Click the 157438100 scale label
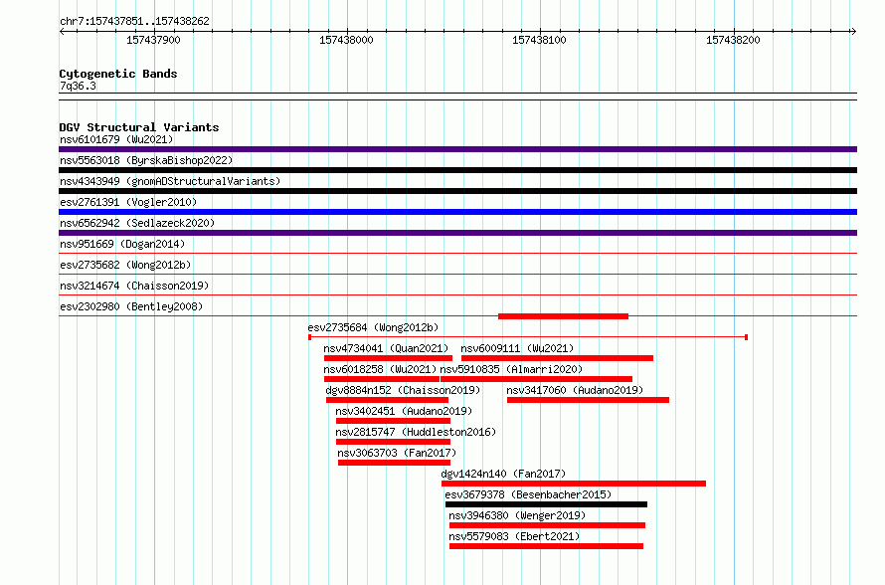The image size is (885, 585). [539, 40]
